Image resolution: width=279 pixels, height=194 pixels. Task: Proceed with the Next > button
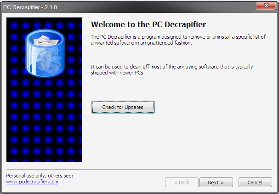pos(216,183)
